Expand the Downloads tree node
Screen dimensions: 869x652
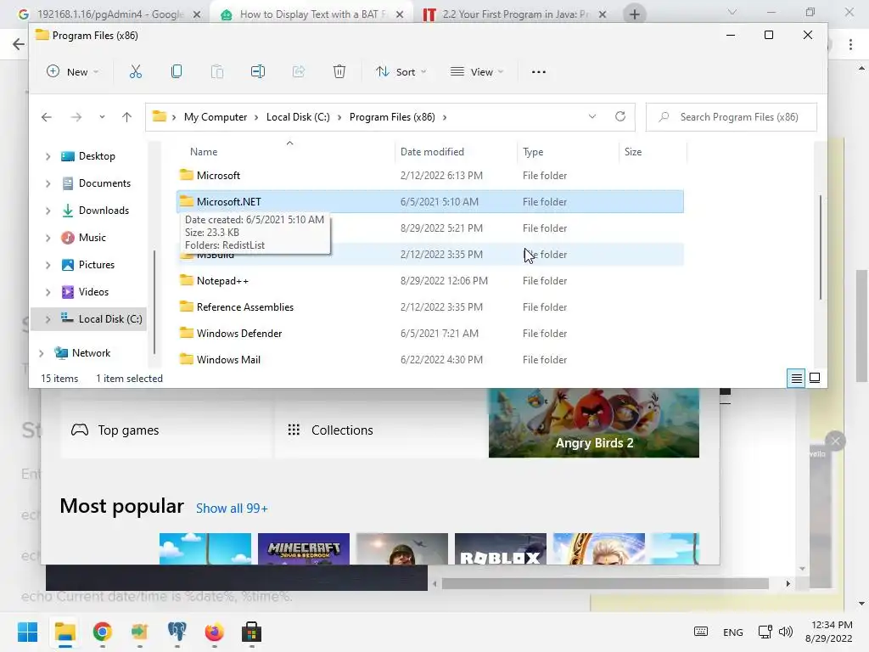(x=48, y=211)
